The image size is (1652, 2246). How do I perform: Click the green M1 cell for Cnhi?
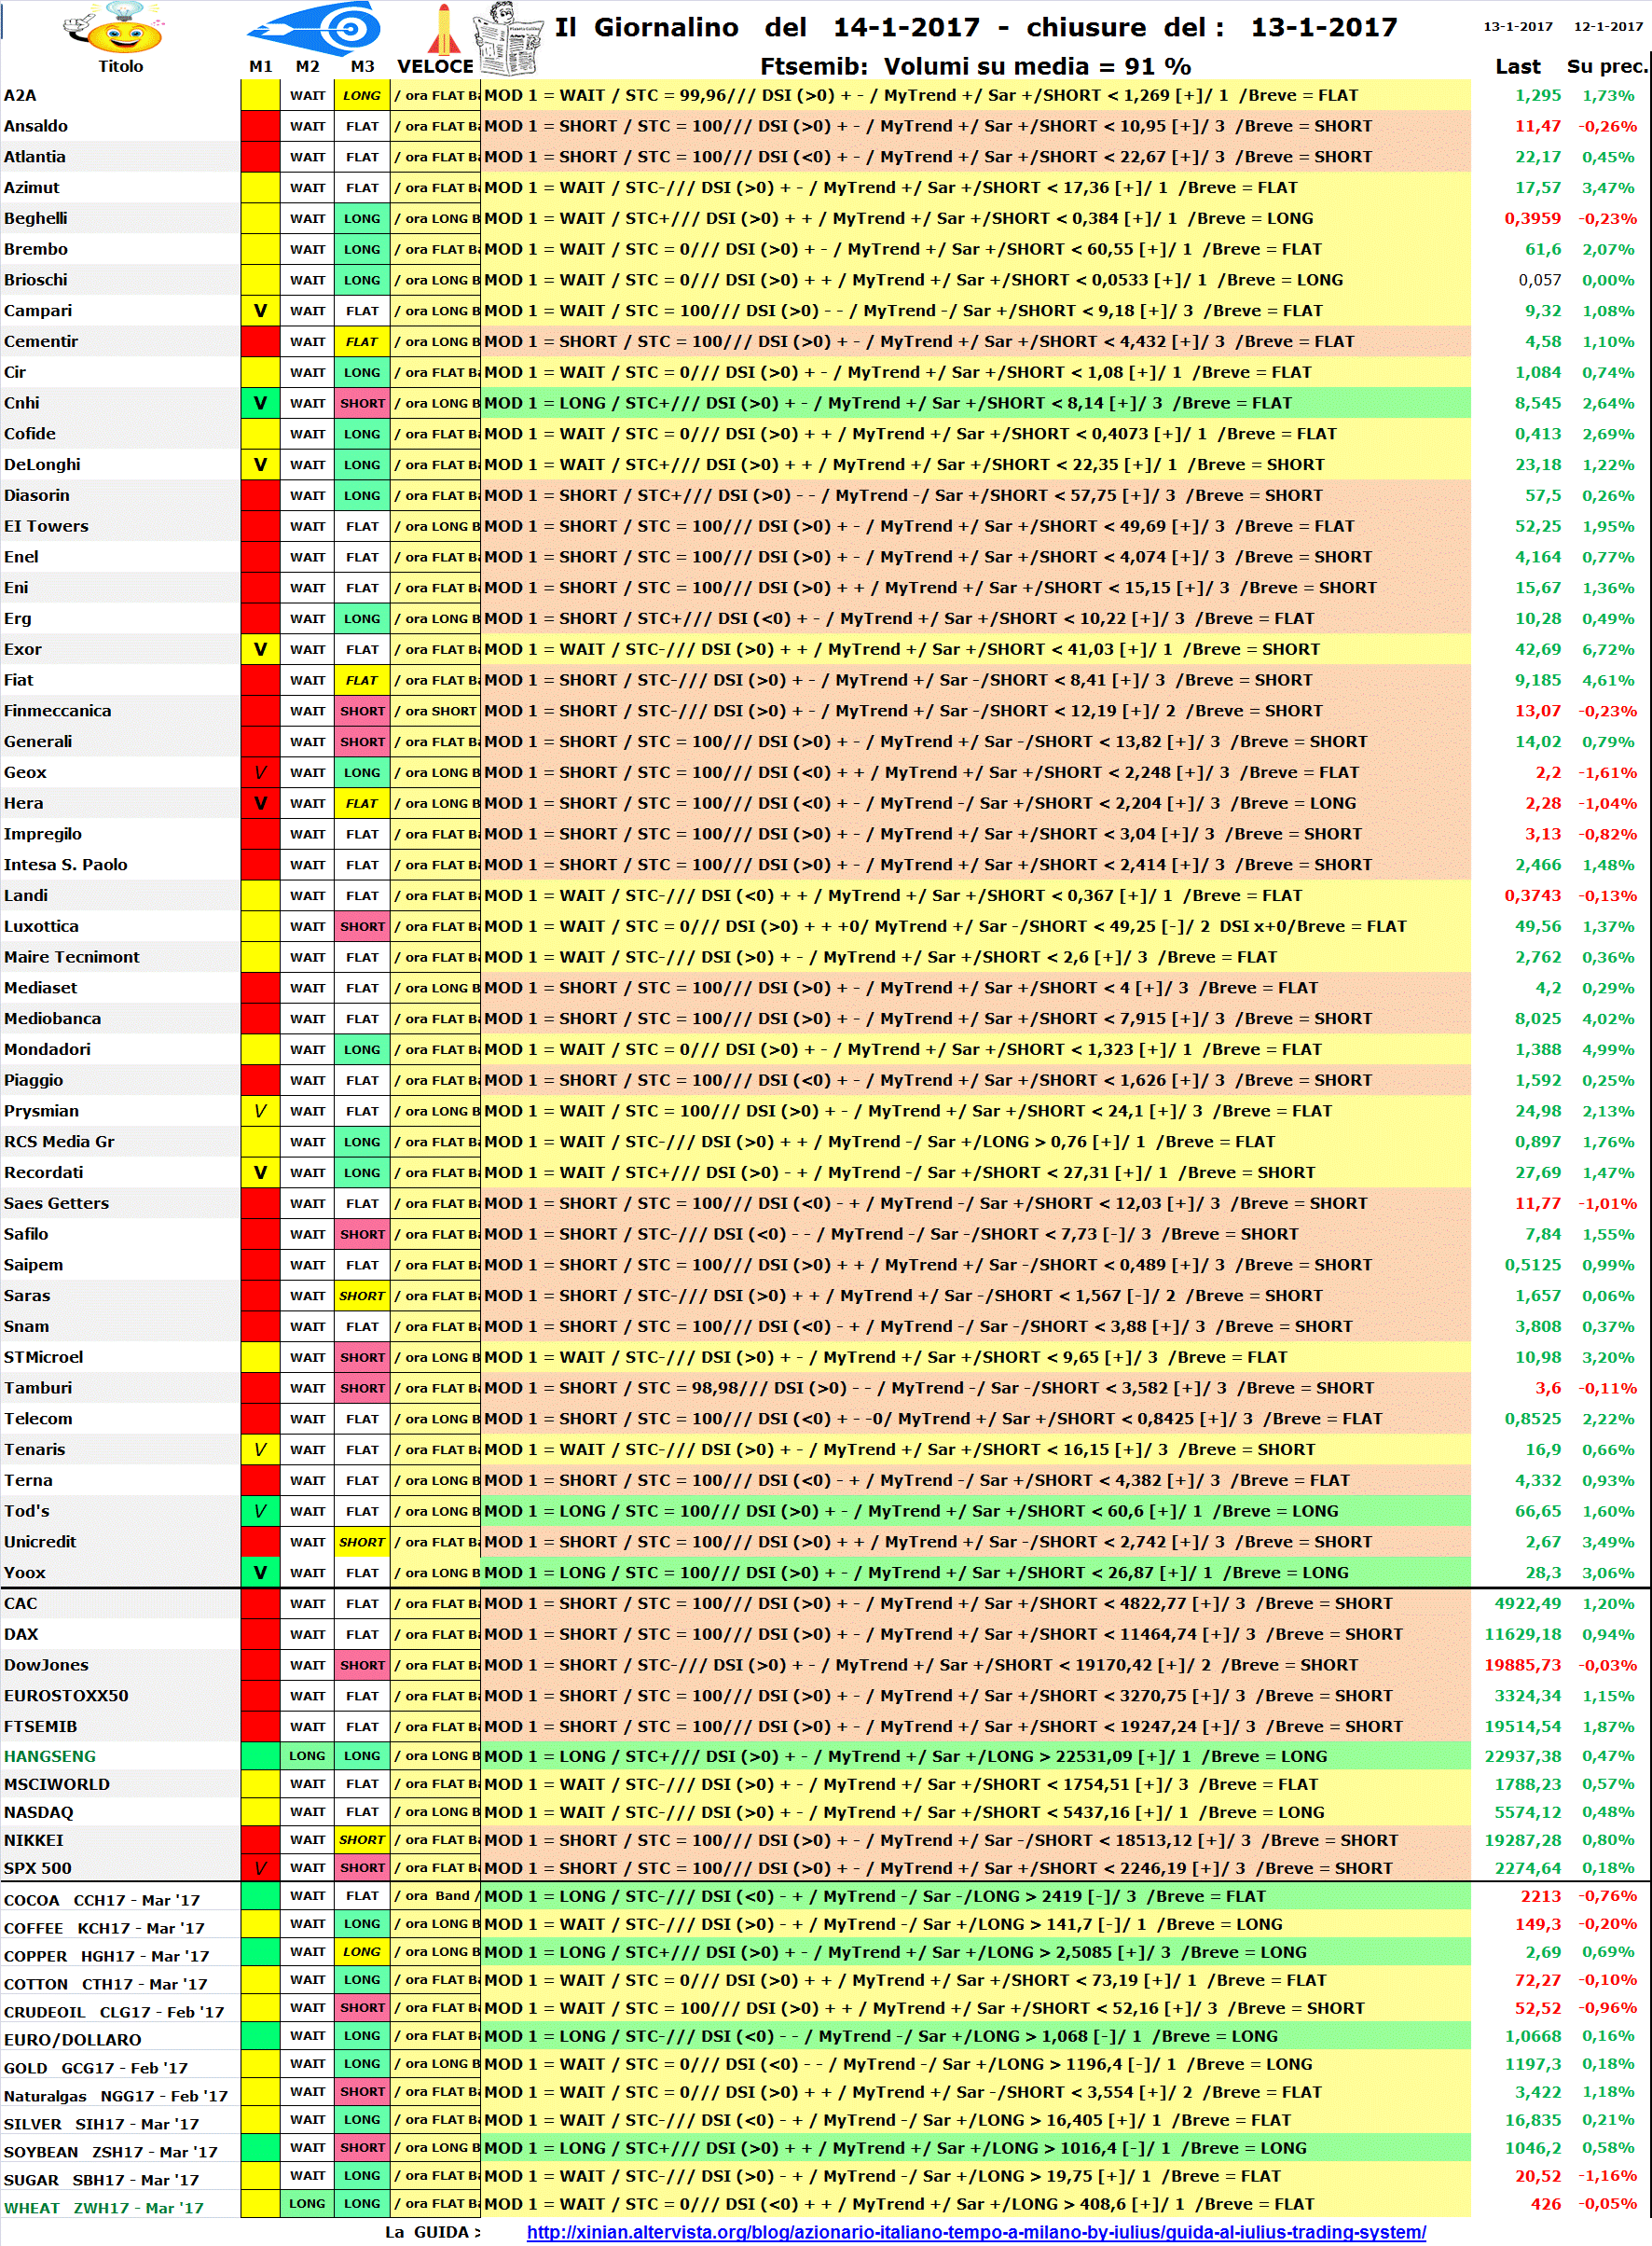pos(260,403)
